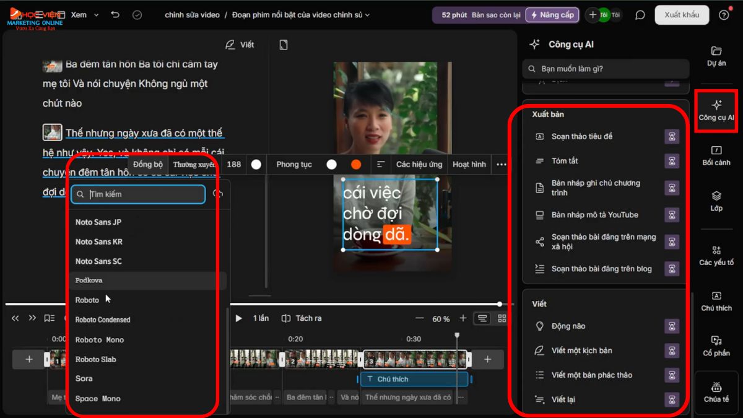The width and height of the screenshot is (743, 418).
Task: Open the Dự án sidebar panel
Action: [x=716, y=56]
